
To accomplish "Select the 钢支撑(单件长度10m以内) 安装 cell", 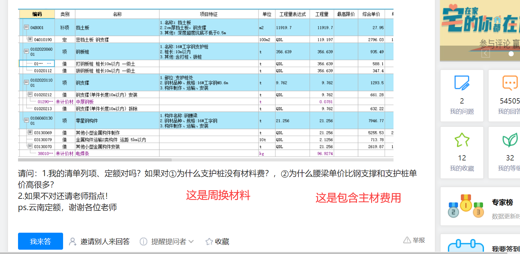I will coord(117,95).
